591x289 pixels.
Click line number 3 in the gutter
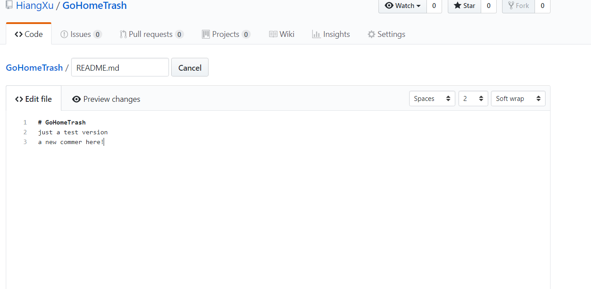(x=25, y=142)
